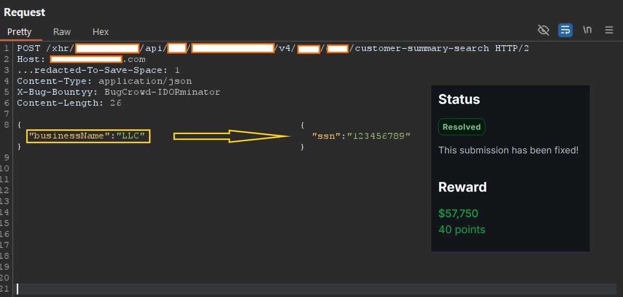Click the Status heading
Viewport: 623px width, 297px height.
(x=459, y=99)
